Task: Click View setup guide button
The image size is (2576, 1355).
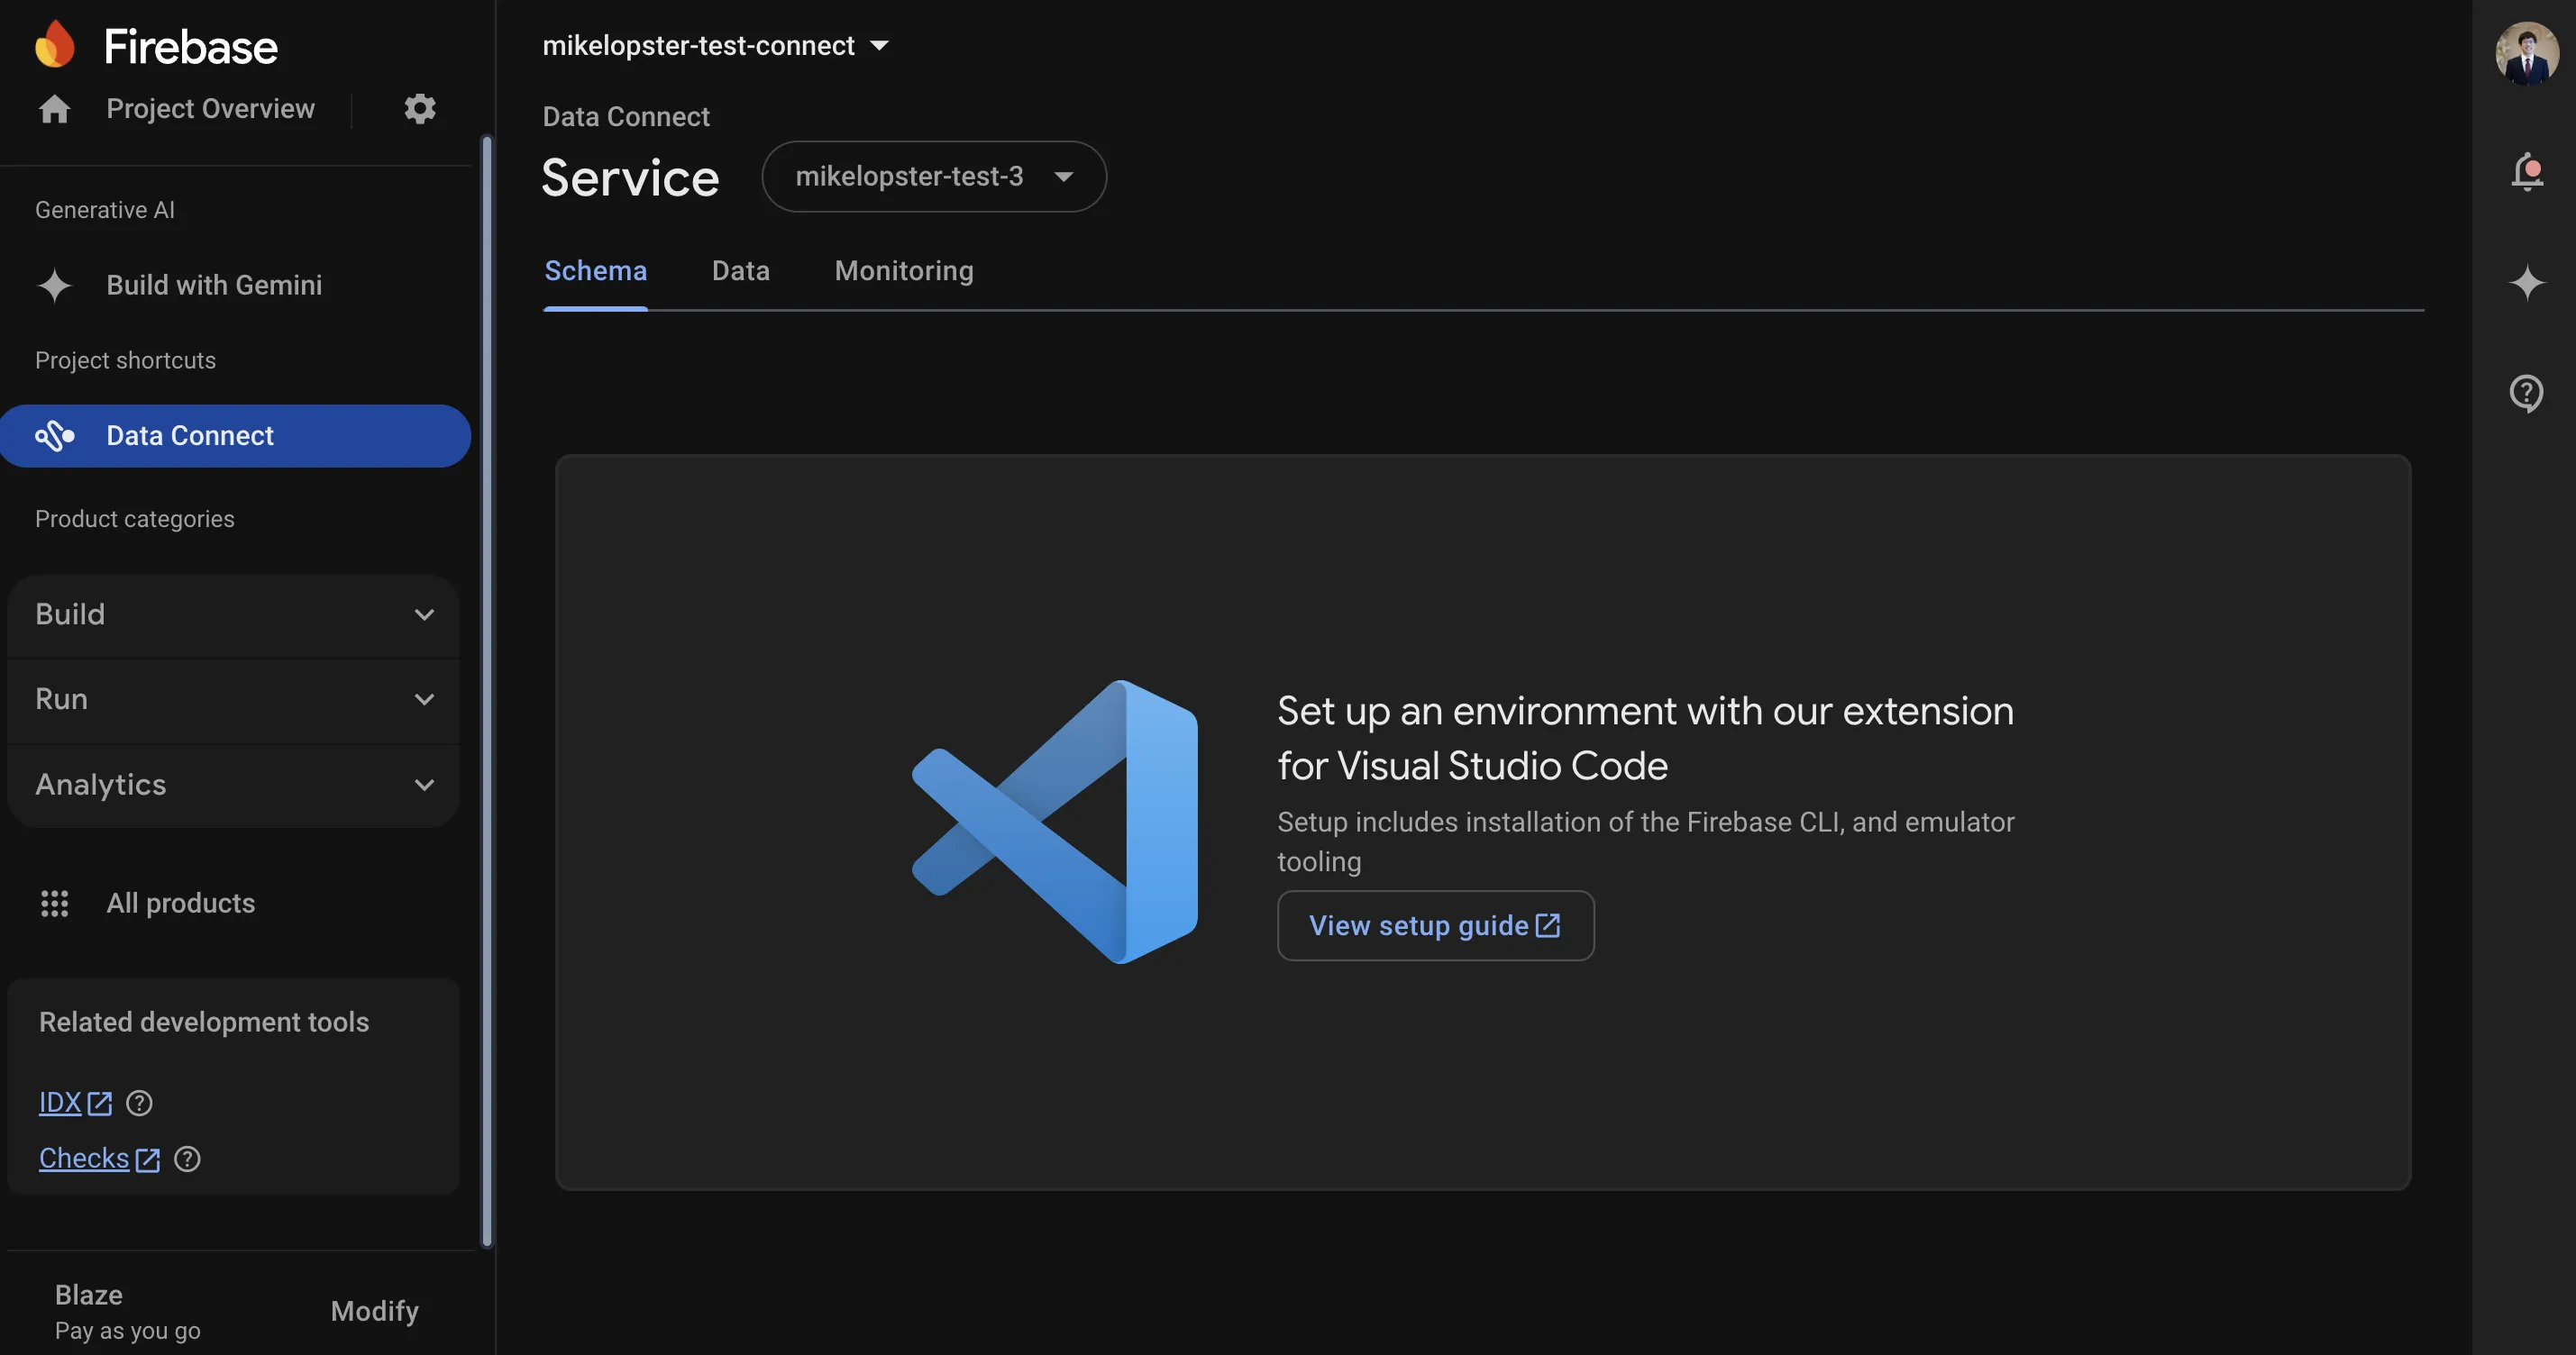Action: tap(1435, 926)
